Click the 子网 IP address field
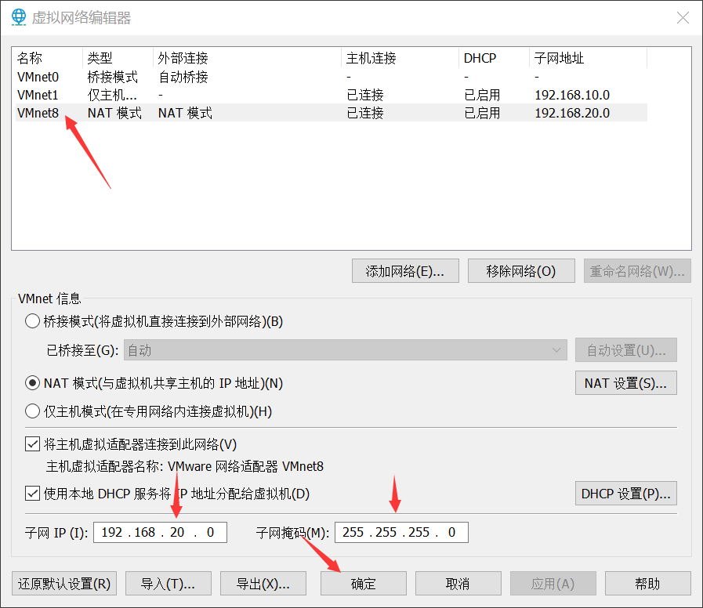The width and height of the screenshot is (703, 608). click(x=160, y=532)
